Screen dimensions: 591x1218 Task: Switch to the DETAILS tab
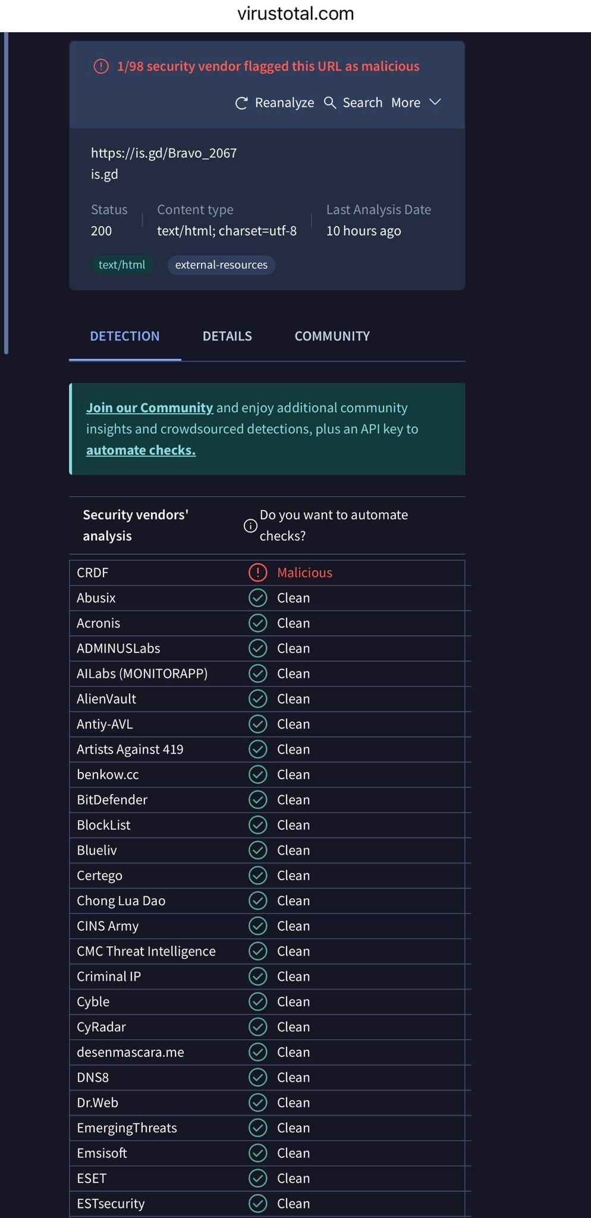(227, 337)
